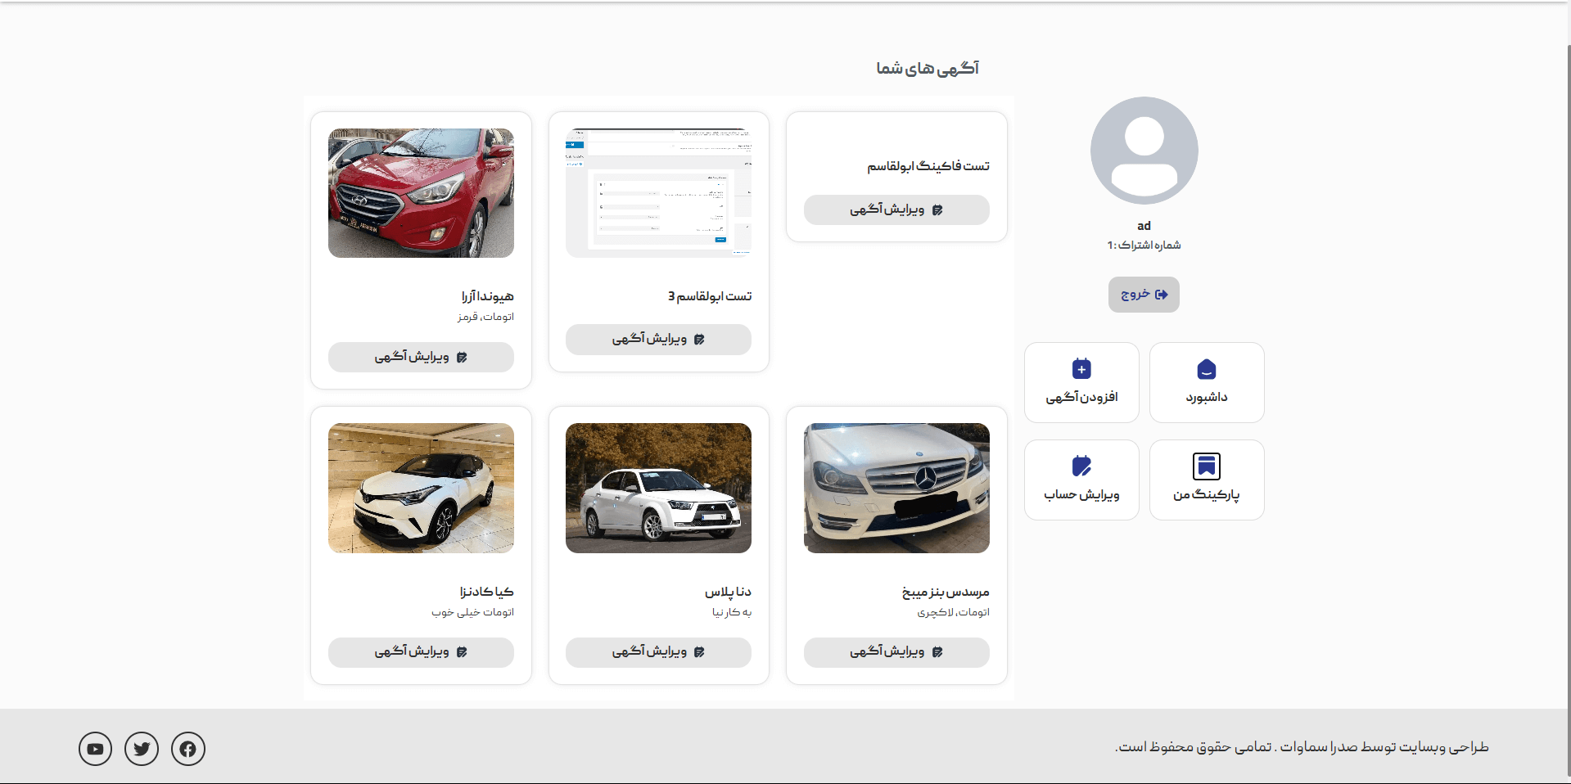Click the logout arrow icon beside خروج
1571x784 pixels.
[1161, 295]
